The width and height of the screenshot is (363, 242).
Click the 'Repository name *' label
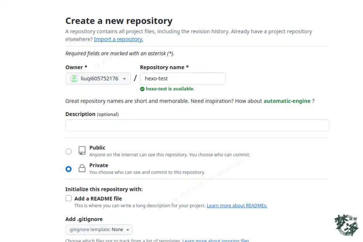164,67
